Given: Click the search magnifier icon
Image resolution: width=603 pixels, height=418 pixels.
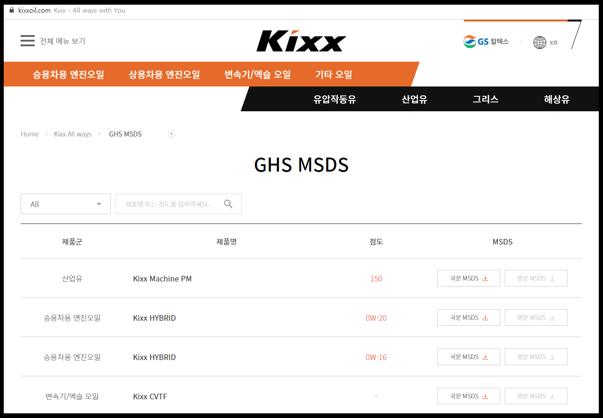Looking at the screenshot, I should point(228,204).
